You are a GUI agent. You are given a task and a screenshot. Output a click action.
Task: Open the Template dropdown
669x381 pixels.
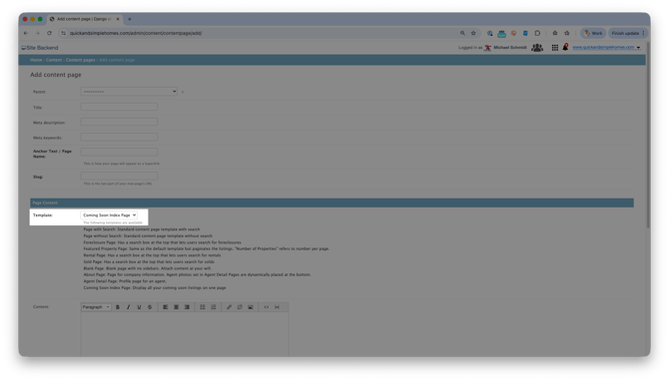[109, 215]
